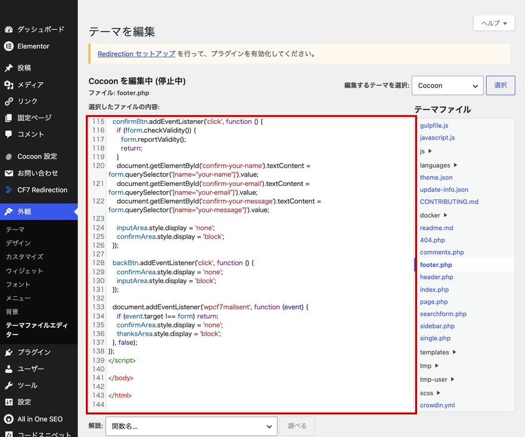
Task: Click the envelope icon beside お問い合わせ
Action: point(9,173)
